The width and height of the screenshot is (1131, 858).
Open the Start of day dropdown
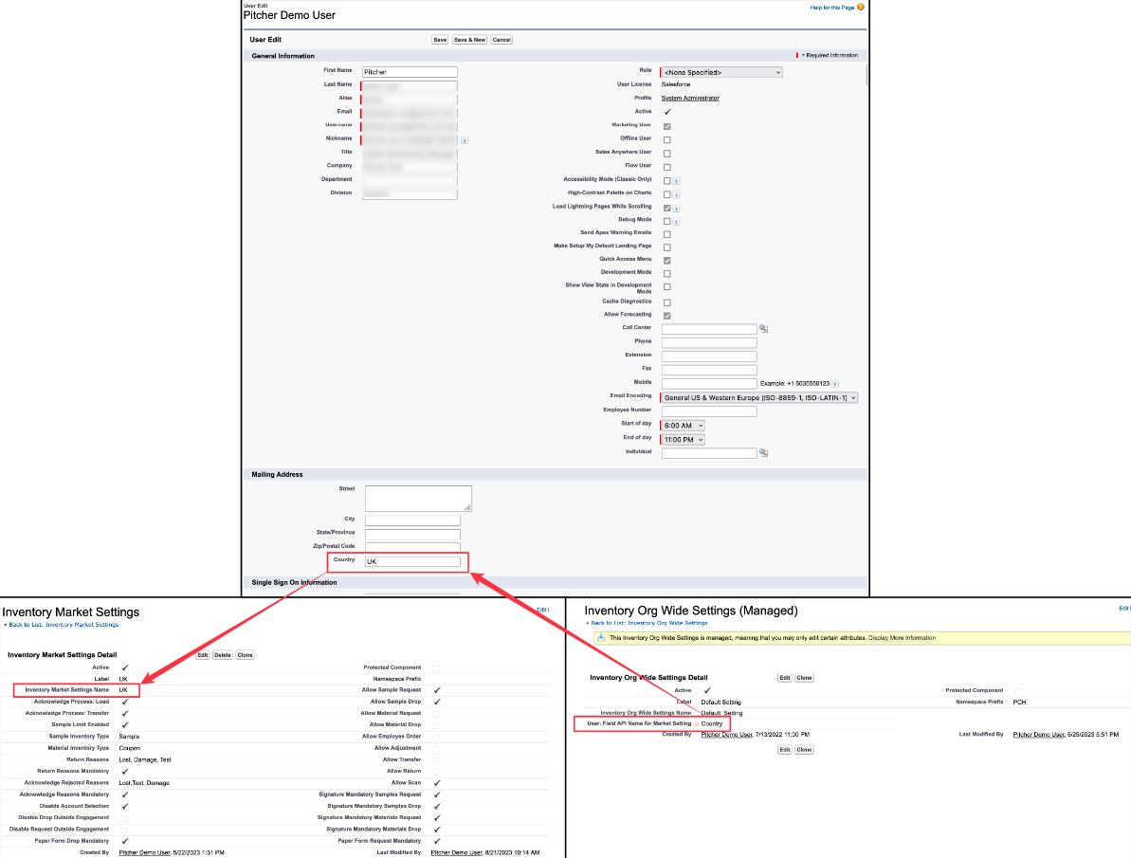point(684,426)
